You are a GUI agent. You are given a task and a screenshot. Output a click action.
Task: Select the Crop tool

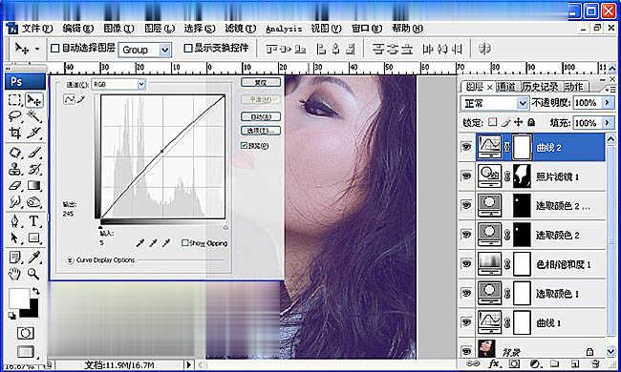tap(15, 133)
